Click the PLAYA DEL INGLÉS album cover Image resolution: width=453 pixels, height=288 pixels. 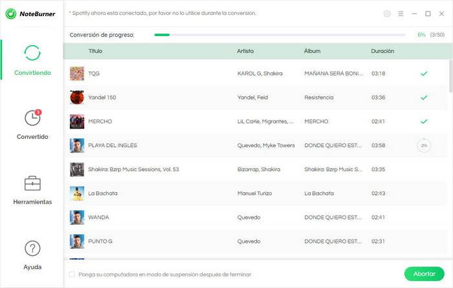pyautogui.click(x=77, y=145)
